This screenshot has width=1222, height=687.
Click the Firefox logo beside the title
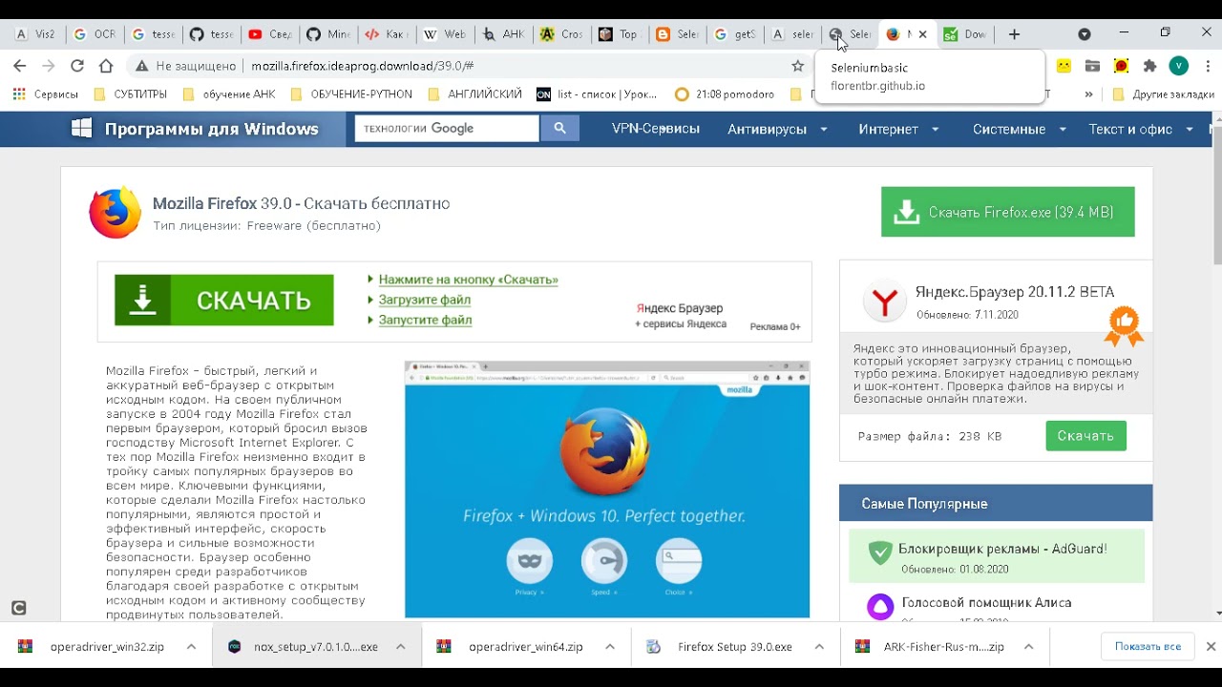116,212
